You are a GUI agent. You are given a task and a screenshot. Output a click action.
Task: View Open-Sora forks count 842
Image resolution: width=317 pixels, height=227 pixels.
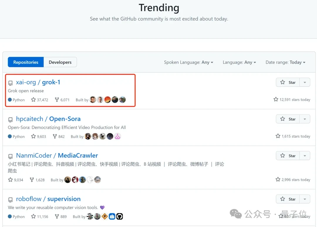(x=59, y=136)
